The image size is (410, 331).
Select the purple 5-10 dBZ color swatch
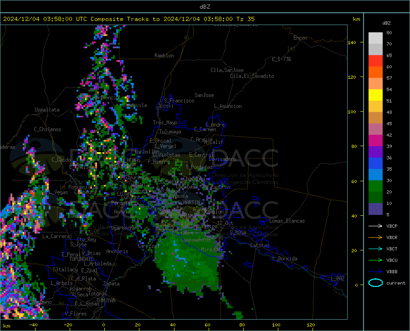coord(375,209)
